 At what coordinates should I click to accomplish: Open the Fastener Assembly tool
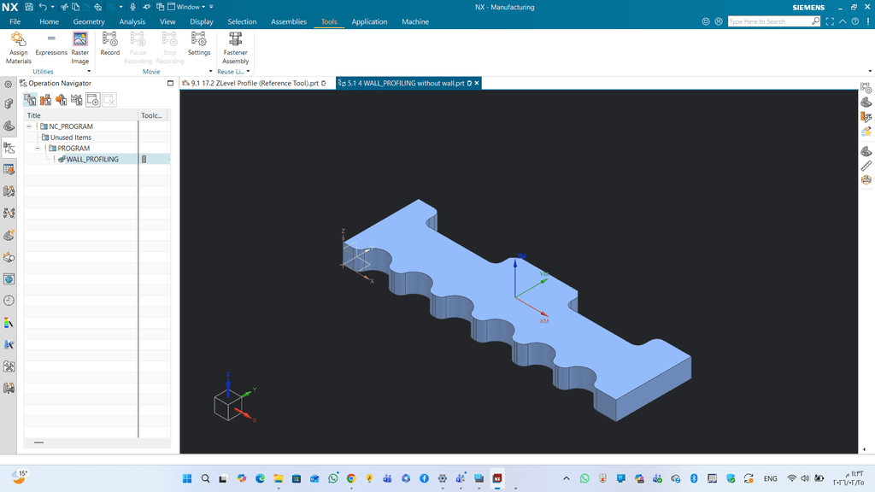235,48
